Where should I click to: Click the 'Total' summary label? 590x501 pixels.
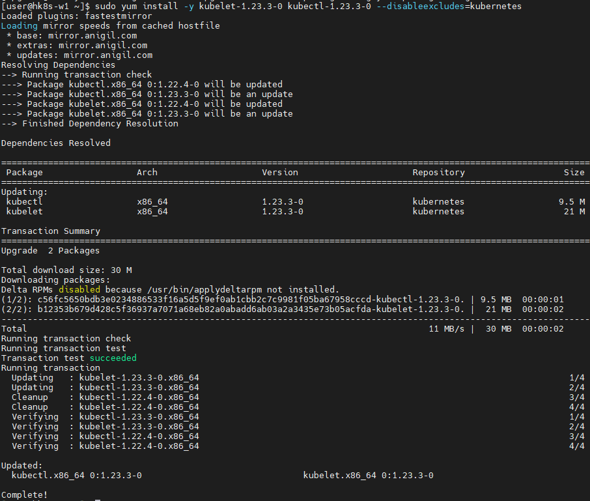14,329
